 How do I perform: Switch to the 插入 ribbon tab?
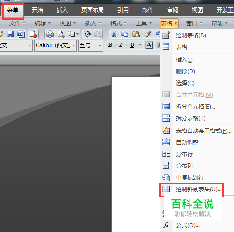tap(62, 10)
